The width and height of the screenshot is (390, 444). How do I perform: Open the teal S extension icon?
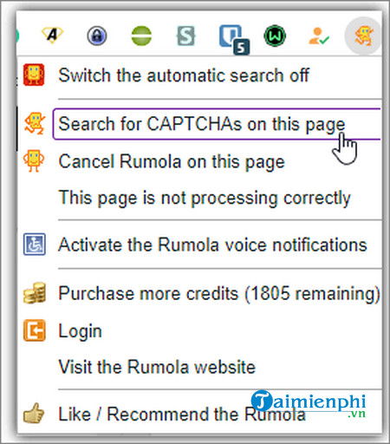coord(185,36)
